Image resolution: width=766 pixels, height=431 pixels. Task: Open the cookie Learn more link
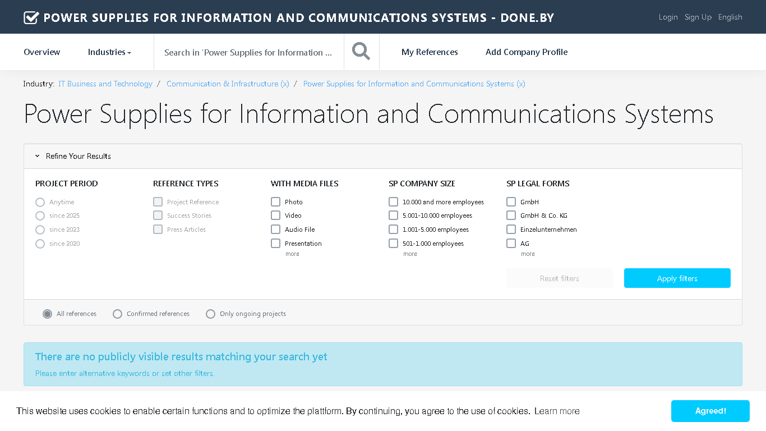[557, 411]
